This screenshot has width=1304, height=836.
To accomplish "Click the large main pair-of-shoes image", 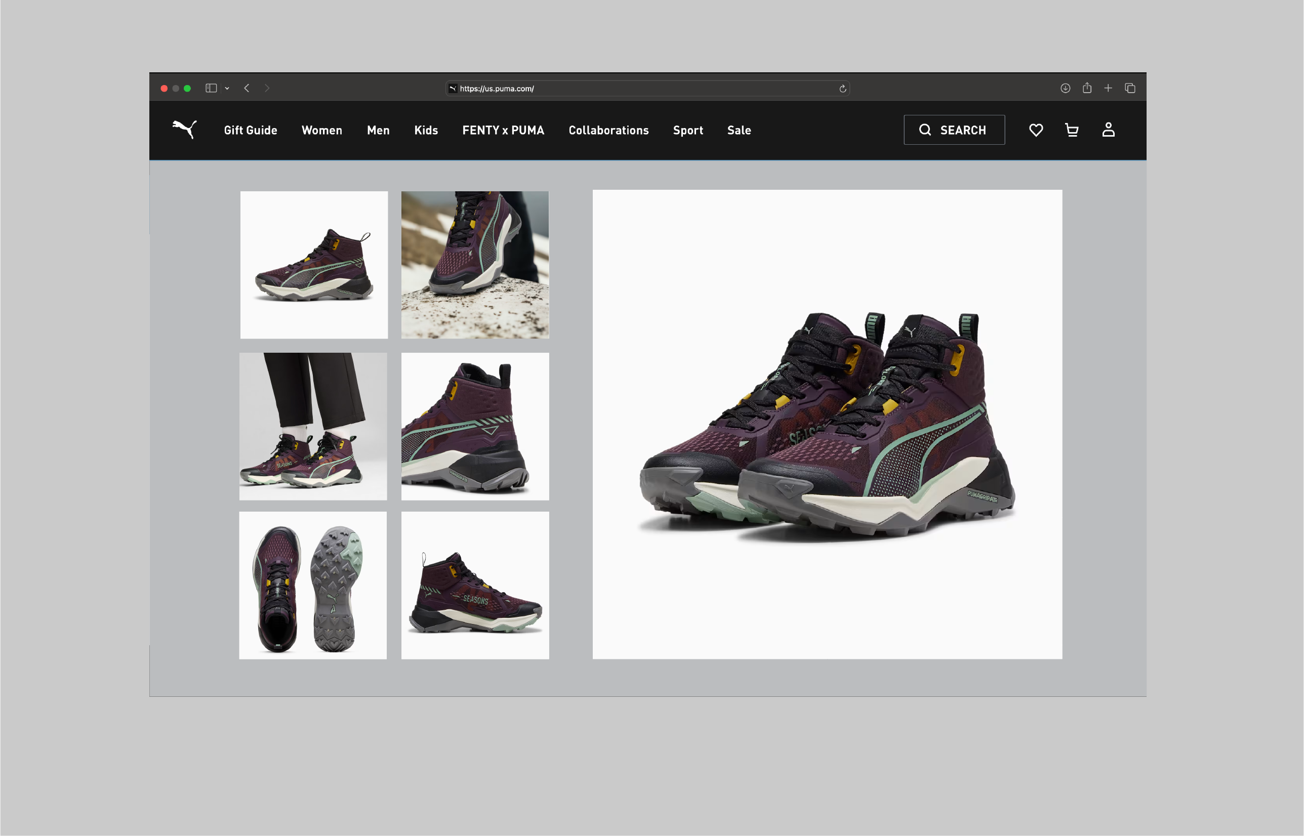I will click(x=827, y=425).
